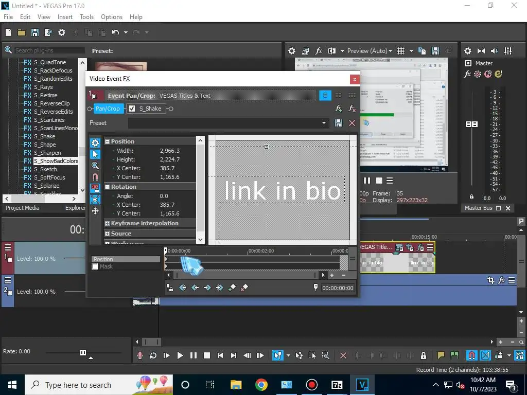Screen dimensions: 527x395
Task: Enable the S_Shake plug-in checkbox
Action: pyautogui.click(x=132, y=109)
